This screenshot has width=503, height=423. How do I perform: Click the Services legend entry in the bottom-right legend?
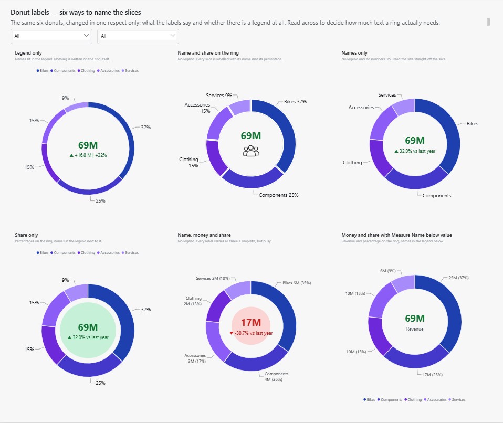457,399
